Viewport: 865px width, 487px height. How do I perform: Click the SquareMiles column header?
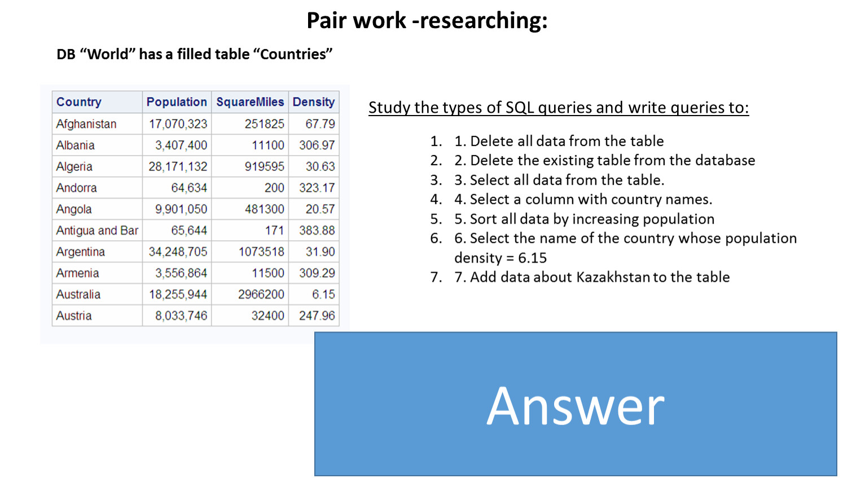(250, 102)
